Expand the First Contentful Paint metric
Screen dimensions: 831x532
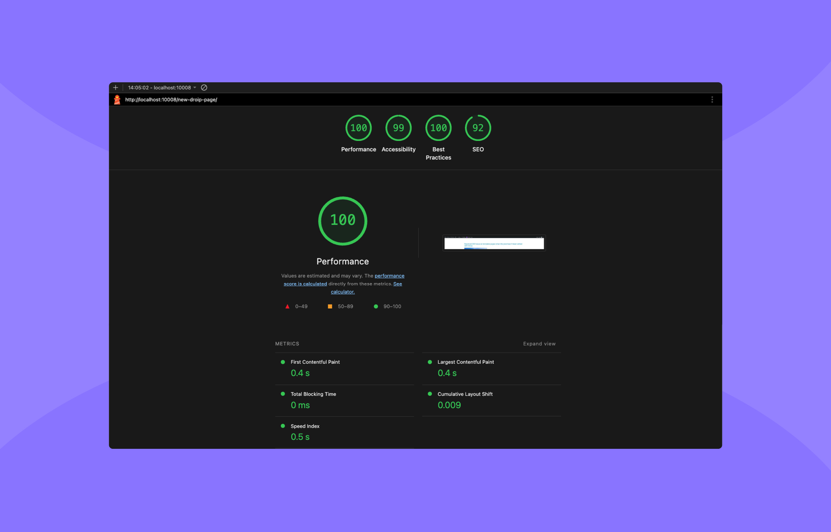click(x=315, y=362)
